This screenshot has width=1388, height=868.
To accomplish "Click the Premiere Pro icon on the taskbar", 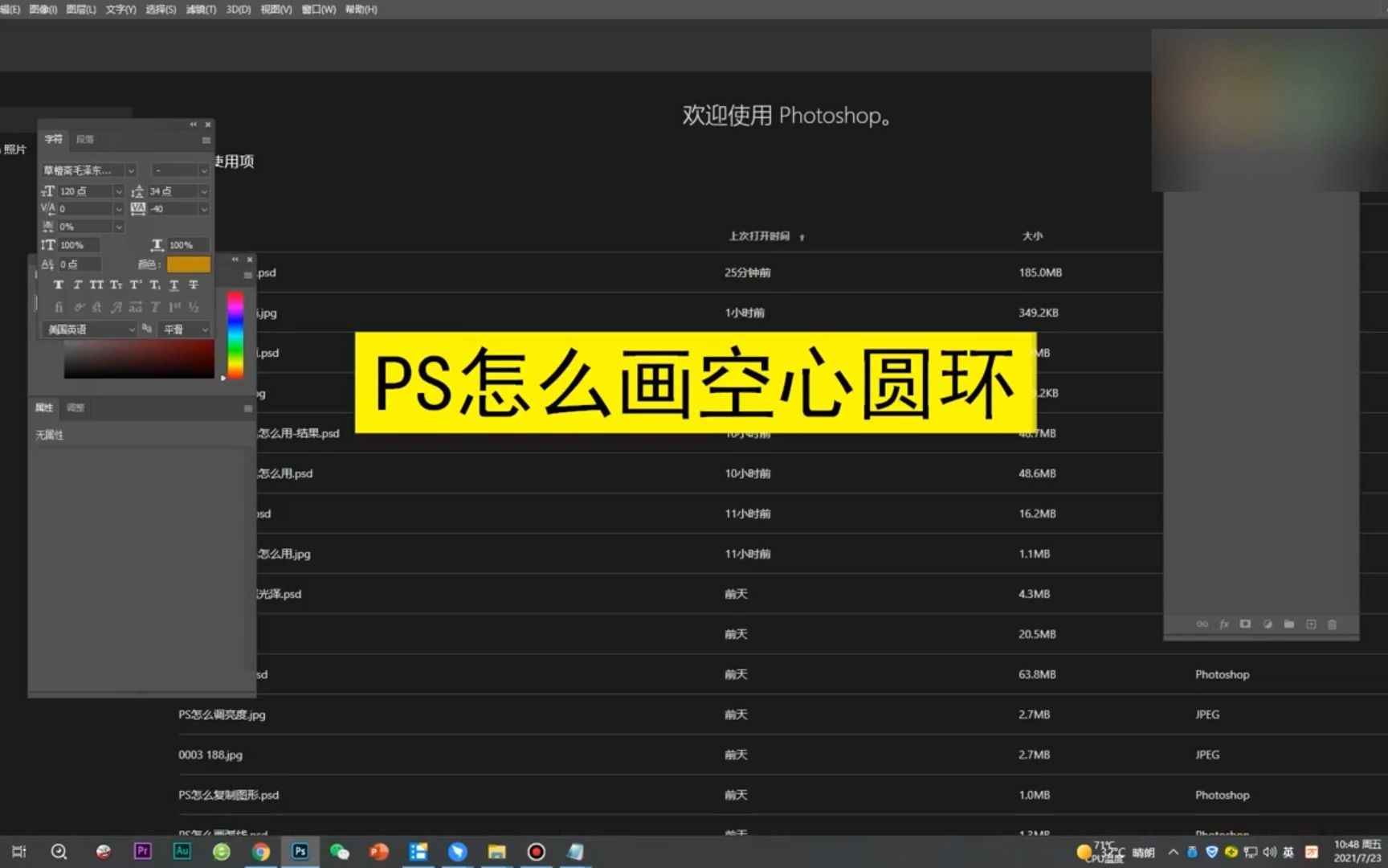I will [142, 851].
